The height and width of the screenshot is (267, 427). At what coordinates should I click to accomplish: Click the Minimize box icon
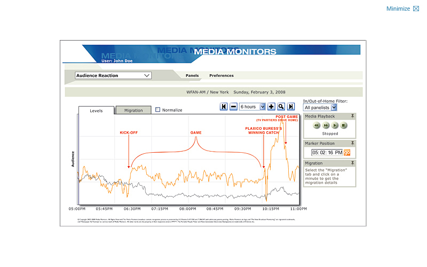[416, 9]
